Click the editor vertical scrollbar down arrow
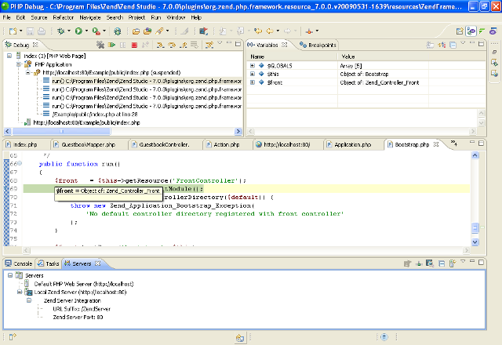The width and height of the screenshot is (502, 345). click(x=475, y=242)
